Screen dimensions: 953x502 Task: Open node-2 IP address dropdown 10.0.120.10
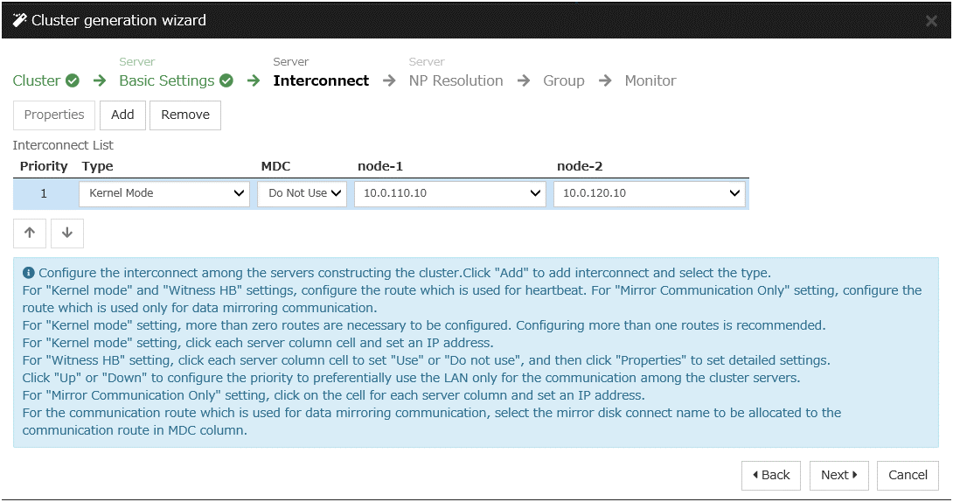coord(650,193)
